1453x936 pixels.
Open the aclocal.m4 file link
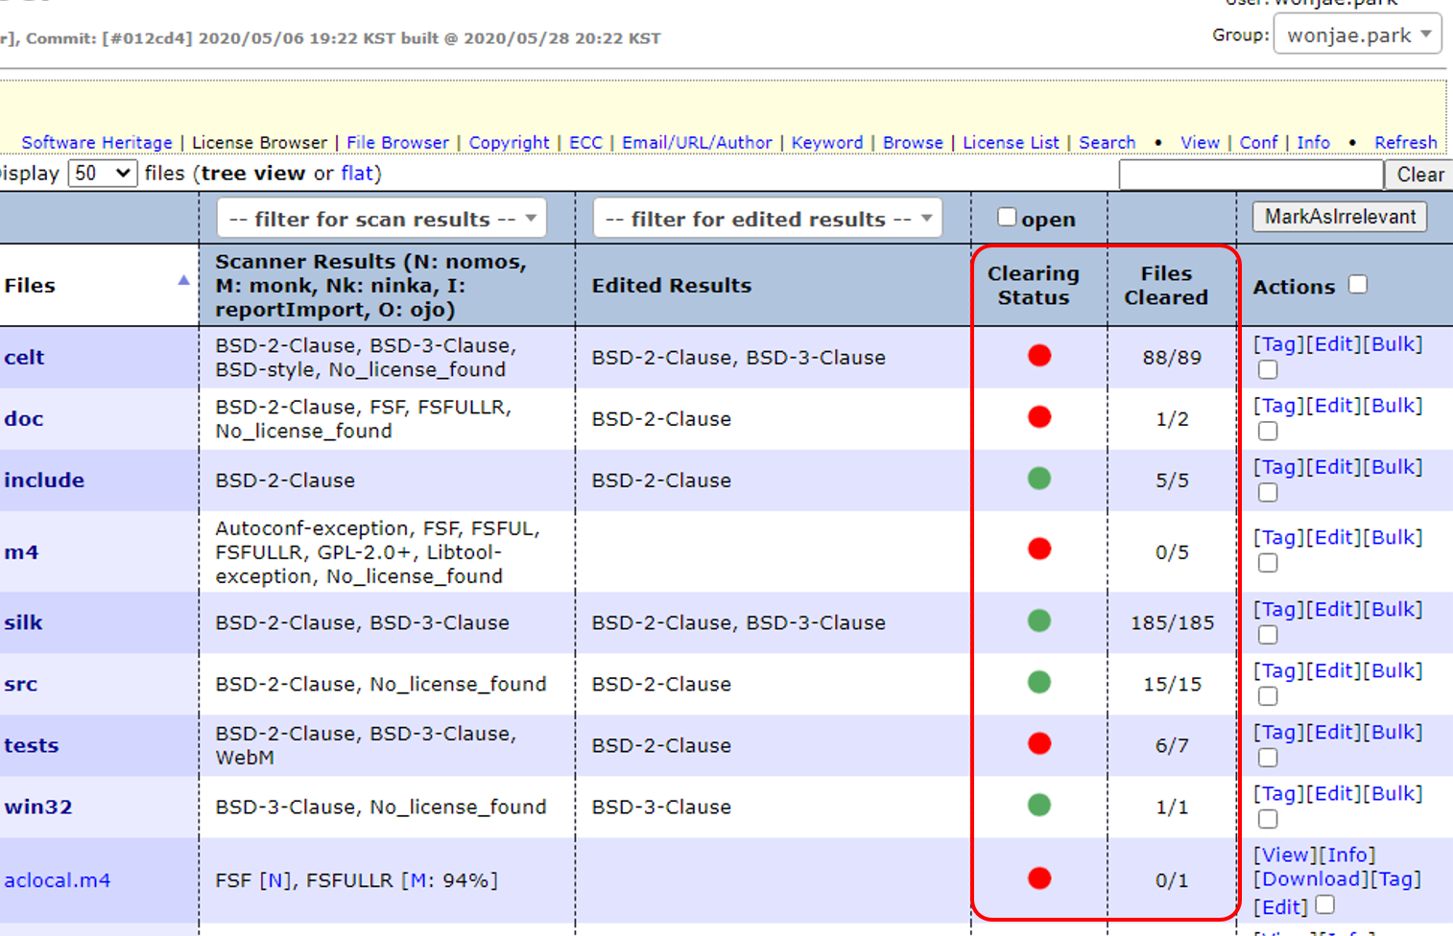[x=58, y=879]
